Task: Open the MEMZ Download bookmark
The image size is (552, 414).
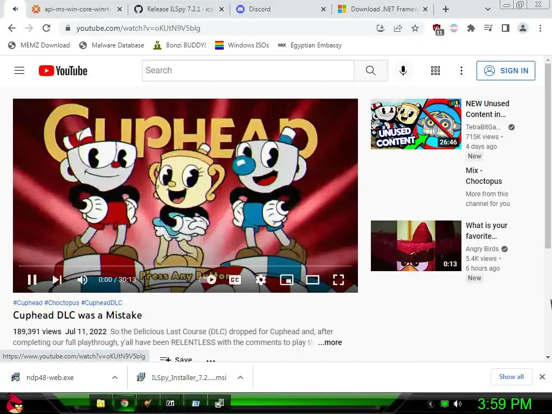Action: tap(39, 45)
